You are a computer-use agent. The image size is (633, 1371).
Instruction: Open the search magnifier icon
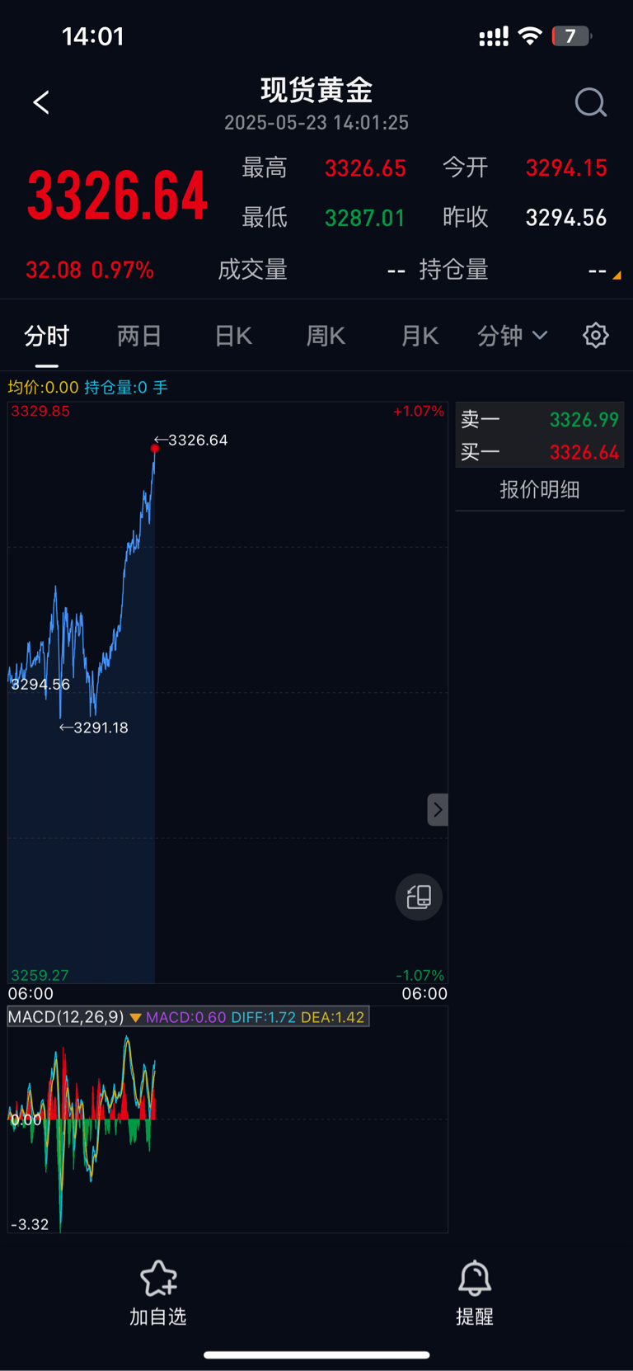(x=591, y=103)
